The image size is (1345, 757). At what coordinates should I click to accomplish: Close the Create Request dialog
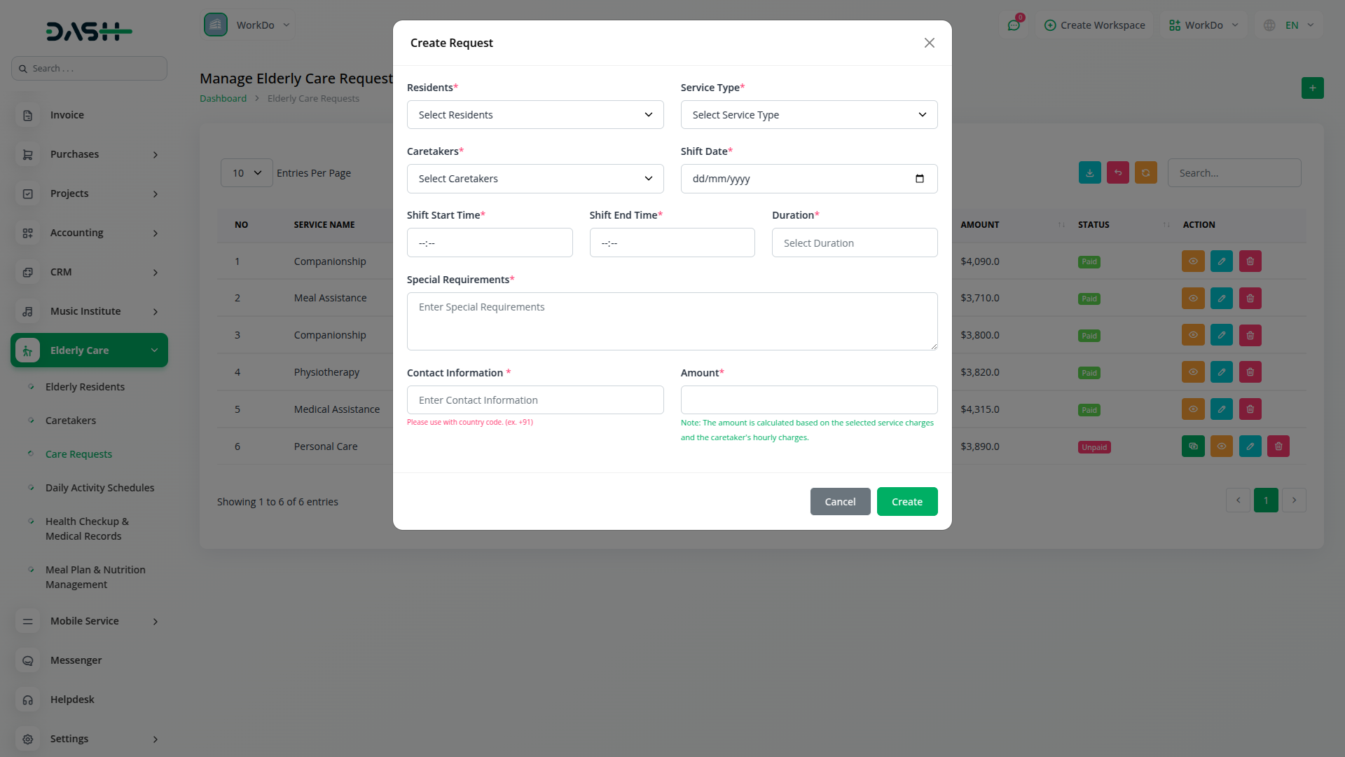point(929,43)
